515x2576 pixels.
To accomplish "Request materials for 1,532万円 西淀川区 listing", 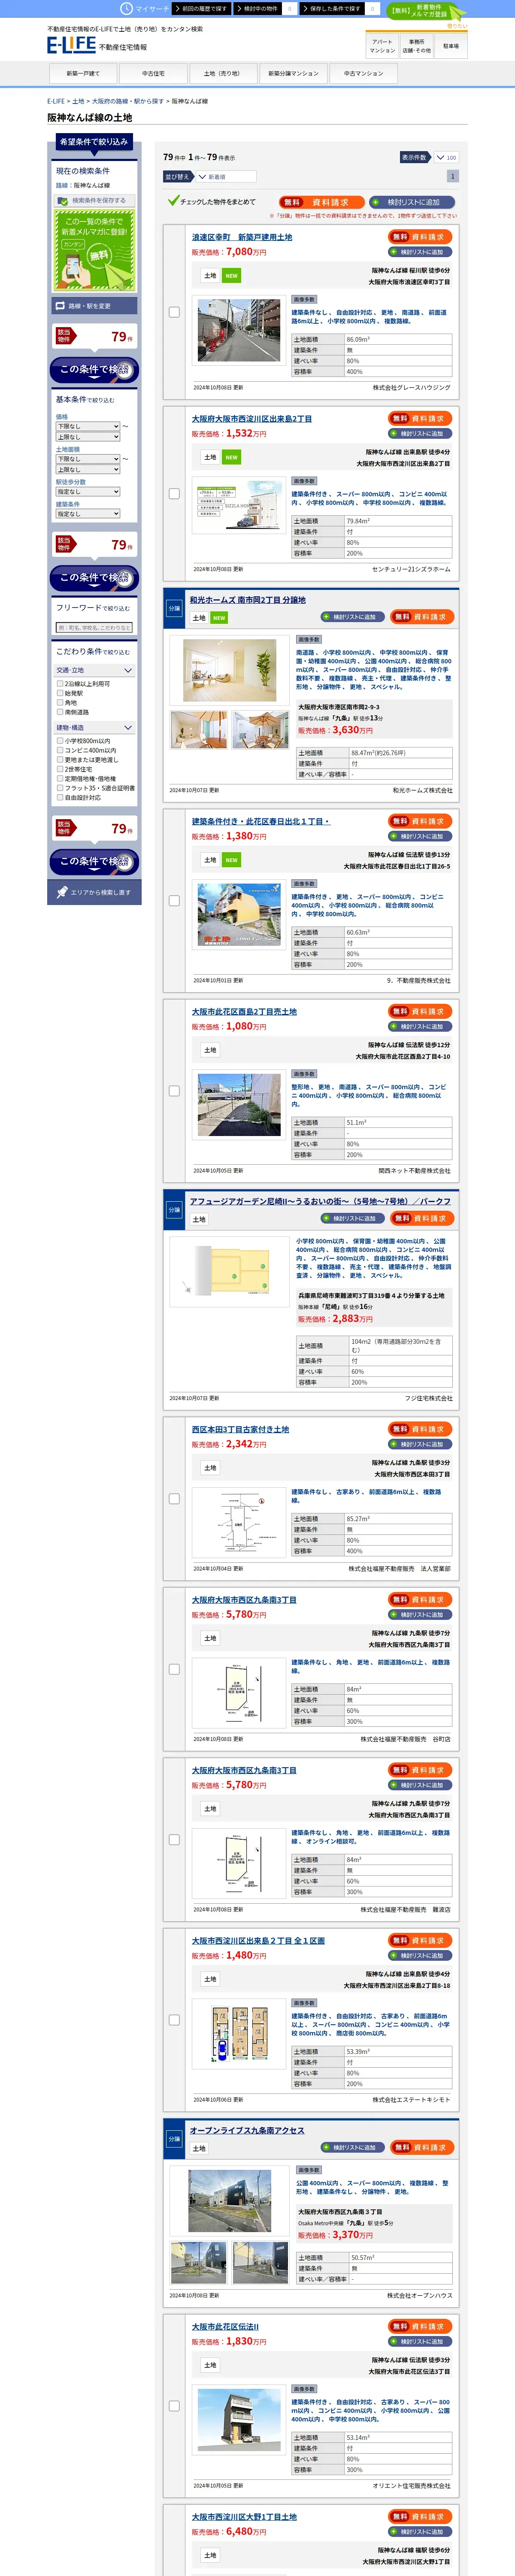I will coord(420,419).
